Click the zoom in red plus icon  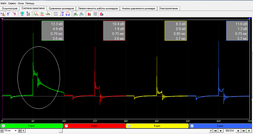20,131
